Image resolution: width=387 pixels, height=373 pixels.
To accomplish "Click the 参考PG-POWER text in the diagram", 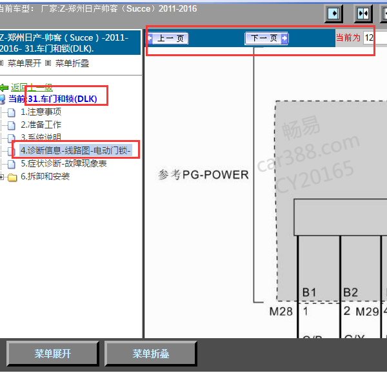I will pos(203,175).
